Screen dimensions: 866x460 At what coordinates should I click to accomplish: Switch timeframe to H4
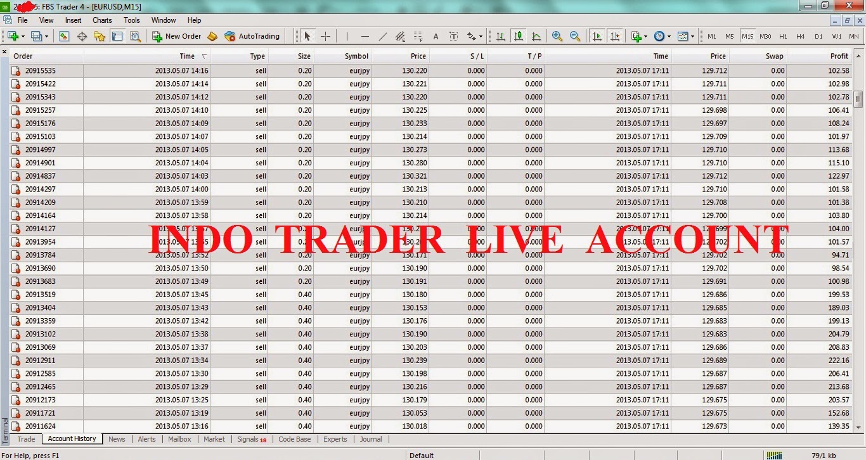coord(801,36)
